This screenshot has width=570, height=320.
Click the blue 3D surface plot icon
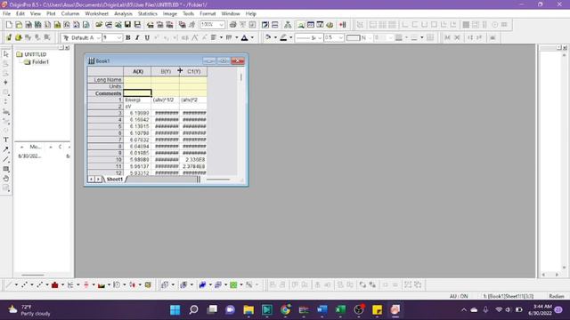point(202,285)
